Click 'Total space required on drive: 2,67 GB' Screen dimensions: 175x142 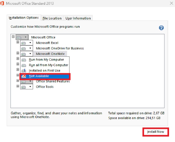[x=136, y=113]
